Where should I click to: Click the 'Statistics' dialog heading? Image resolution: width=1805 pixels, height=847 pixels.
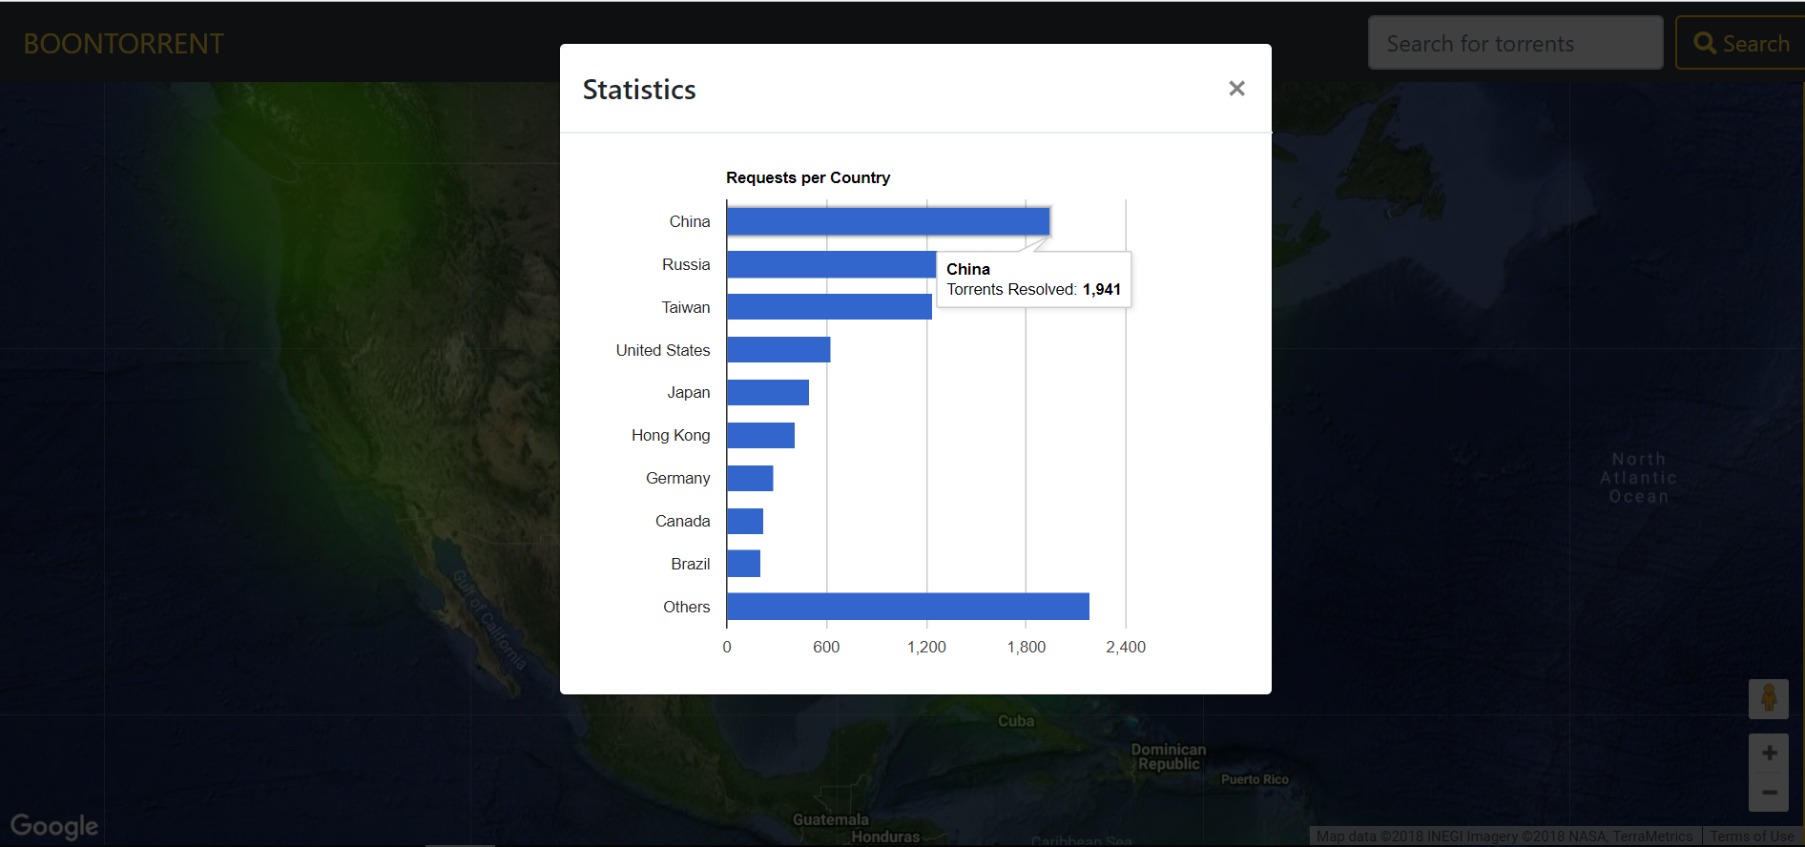[x=639, y=90]
